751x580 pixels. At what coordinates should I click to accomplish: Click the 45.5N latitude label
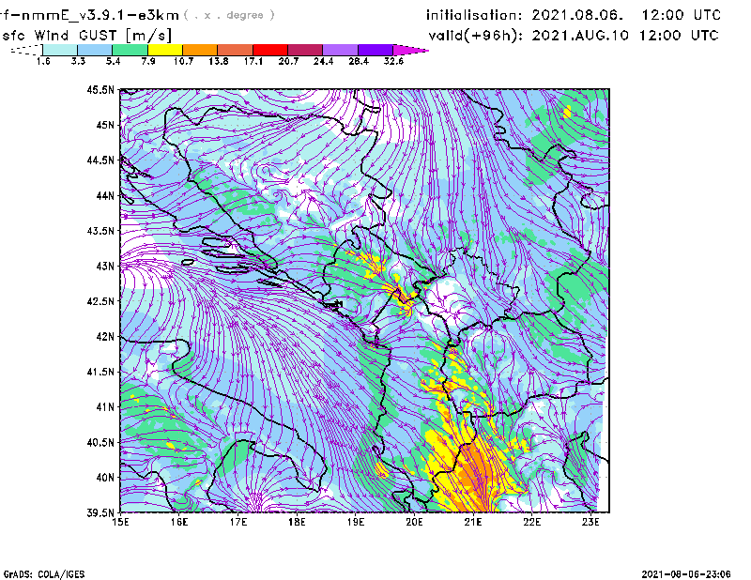[x=100, y=89]
